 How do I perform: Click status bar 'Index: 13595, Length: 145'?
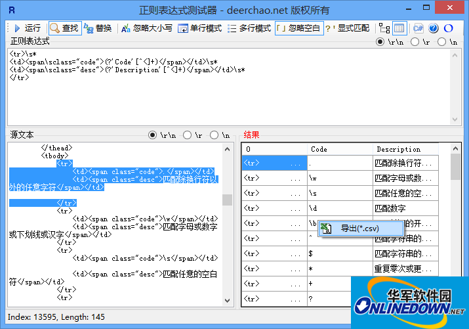coord(56,317)
